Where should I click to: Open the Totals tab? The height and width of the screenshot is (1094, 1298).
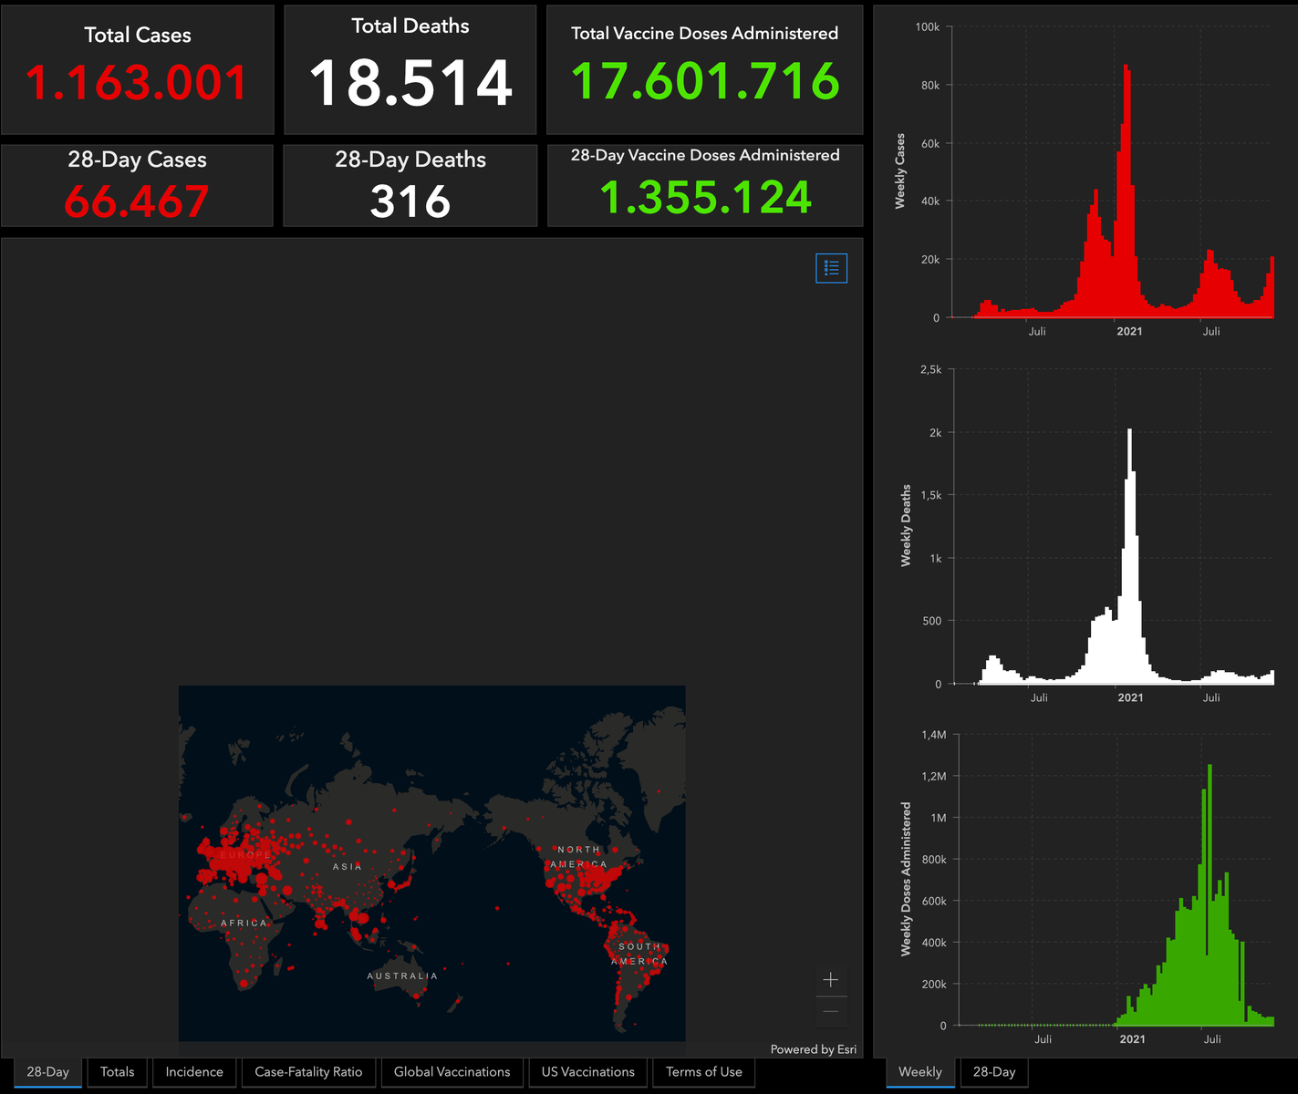pos(117,1072)
